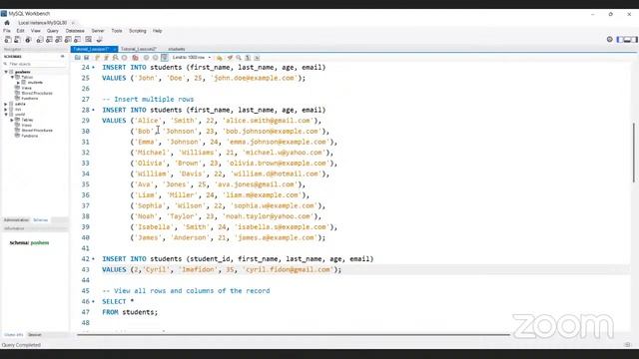Expand the world schema's Tables node
This screenshot has width=639, height=359.
[12, 120]
